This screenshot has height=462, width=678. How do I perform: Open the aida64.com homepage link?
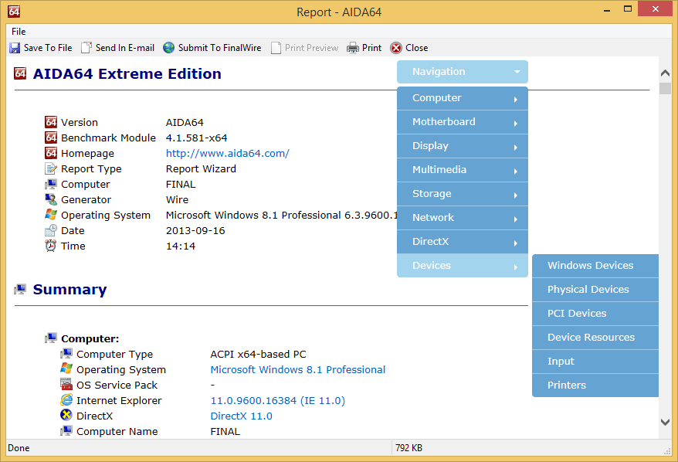(x=227, y=153)
